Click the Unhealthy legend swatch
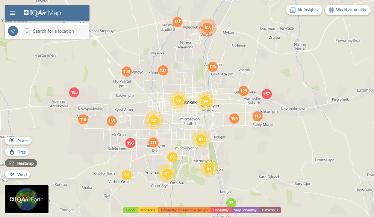This screenshot has height=217, width=374. click(221, 210)
